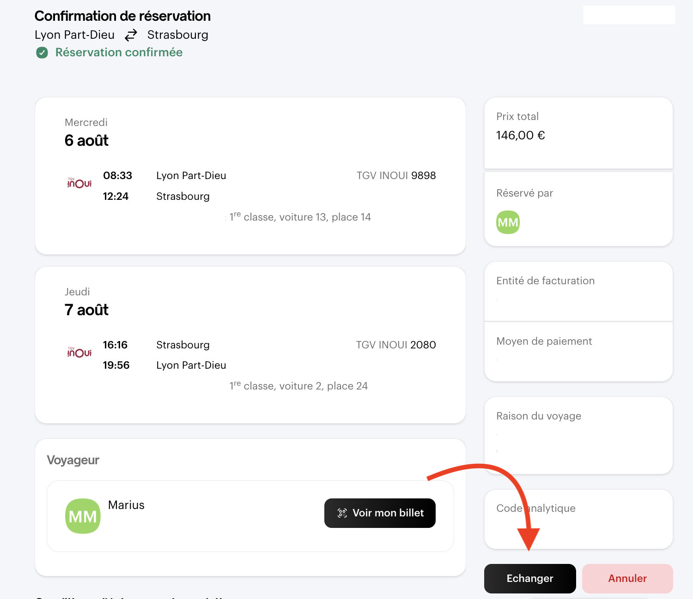
Task: Click the INOUI logo for 6 août trip
Action: [x=79, y=183]
